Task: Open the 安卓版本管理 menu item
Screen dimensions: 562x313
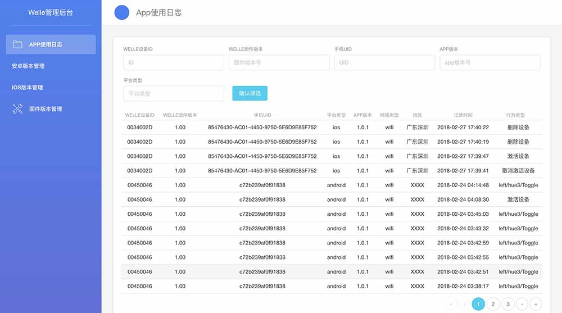Action: click(x=28, y=66)
